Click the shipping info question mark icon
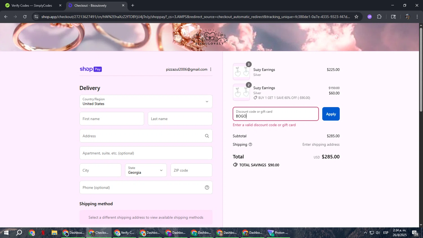 click(250, 144)
